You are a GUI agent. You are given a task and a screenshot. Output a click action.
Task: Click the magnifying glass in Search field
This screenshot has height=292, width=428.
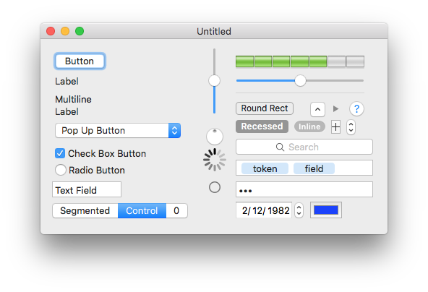(x=280, y=147)
